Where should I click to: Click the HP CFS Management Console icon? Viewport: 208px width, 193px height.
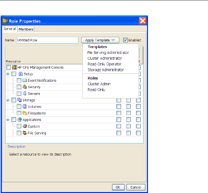[14, 67]
